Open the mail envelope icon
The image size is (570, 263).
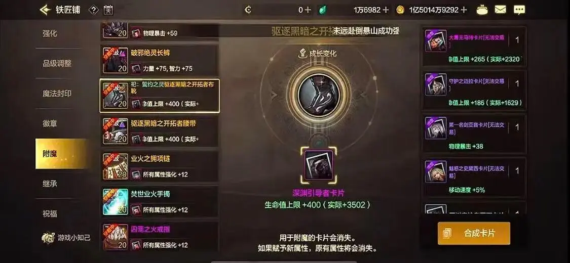pyautogui.click(x=501, y=10)
